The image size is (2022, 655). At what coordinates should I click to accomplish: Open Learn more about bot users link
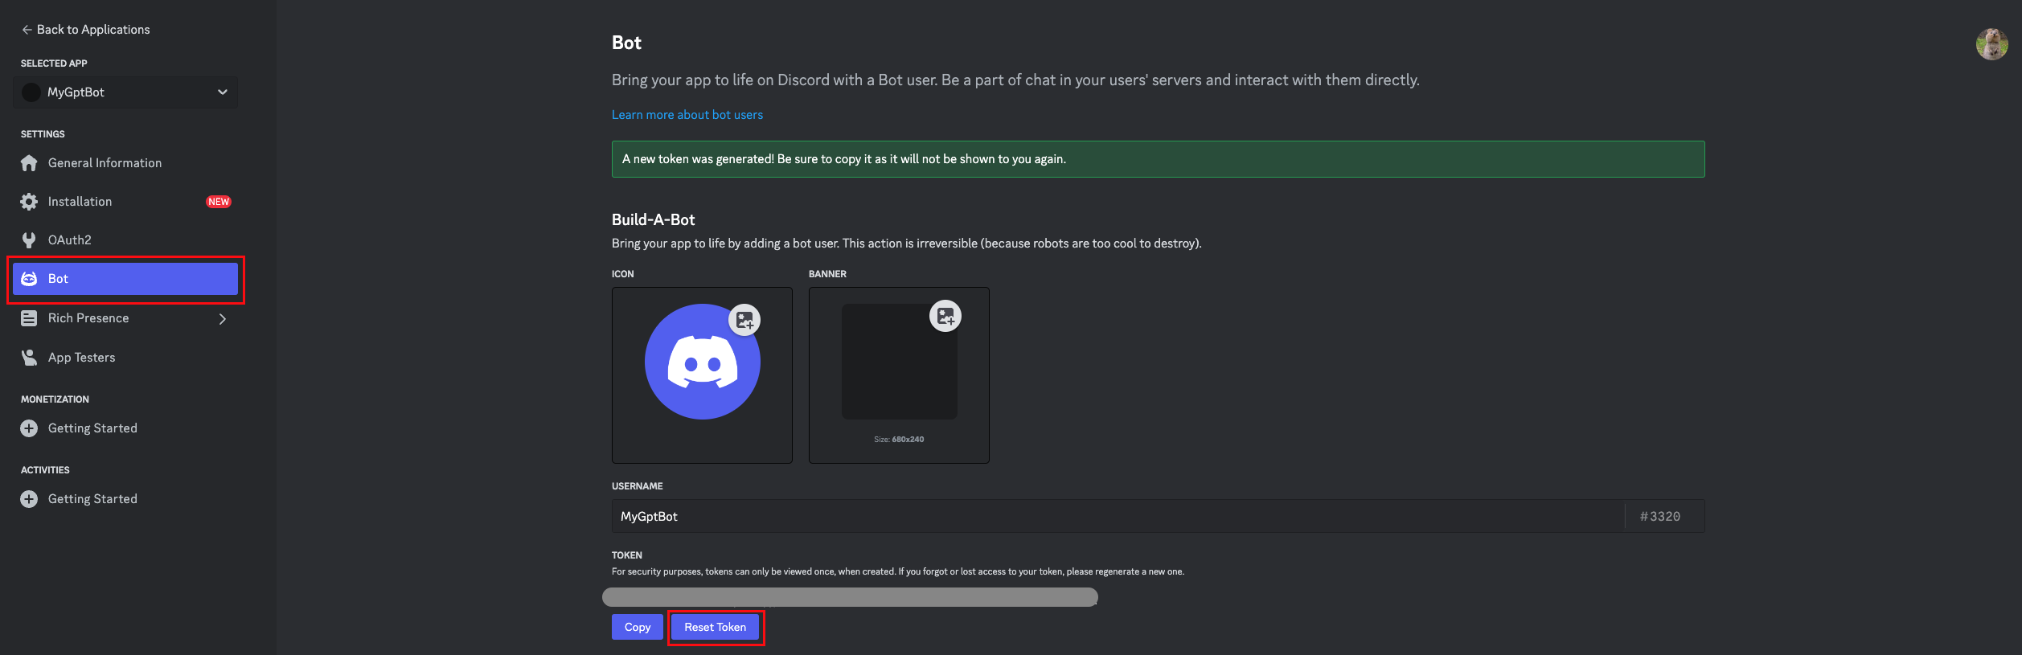[687, 115]
